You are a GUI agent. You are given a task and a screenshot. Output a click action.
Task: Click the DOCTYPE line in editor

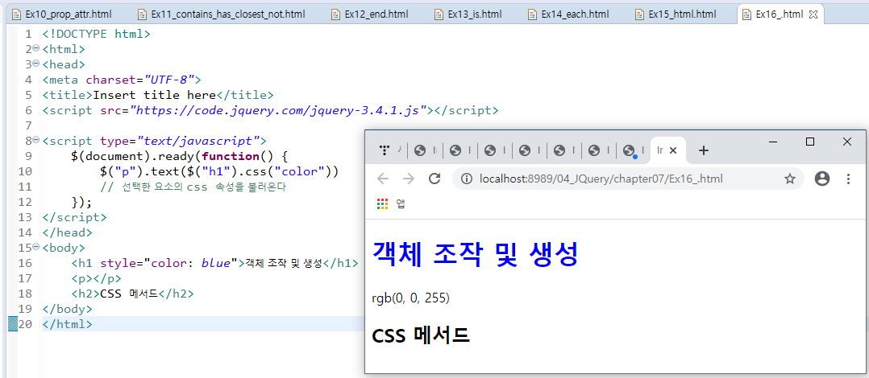point(96,34)
